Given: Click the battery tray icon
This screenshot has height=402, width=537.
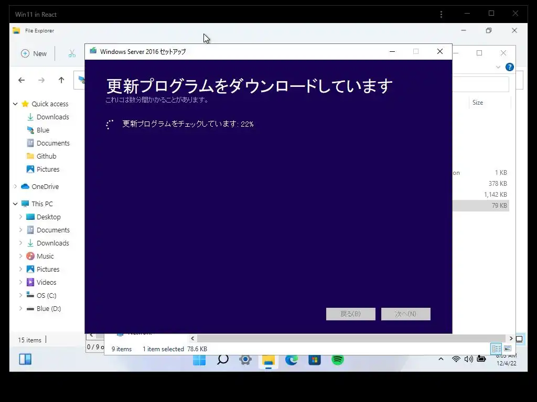Looking at the screenshot, I should click(x=481, y=359).
